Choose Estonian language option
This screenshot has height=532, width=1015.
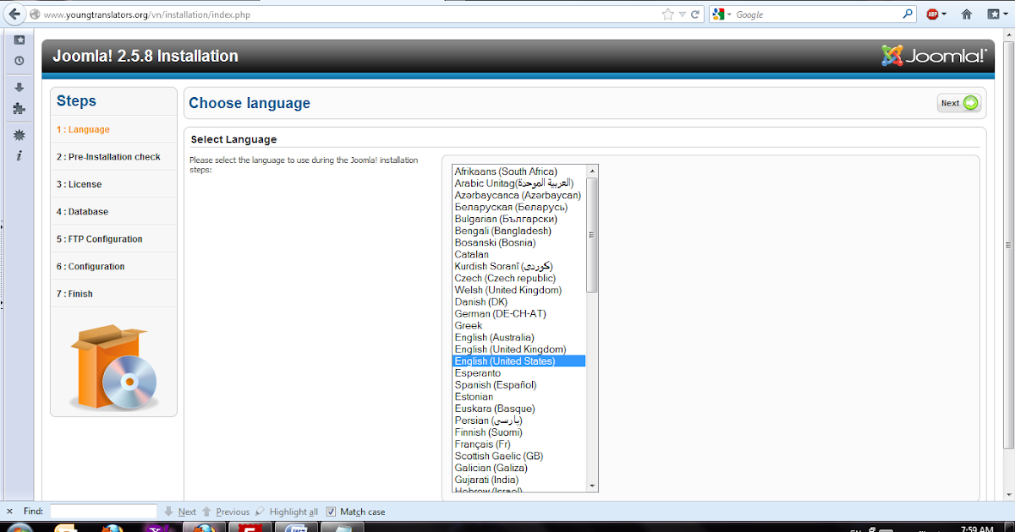[x=518, y=396]
